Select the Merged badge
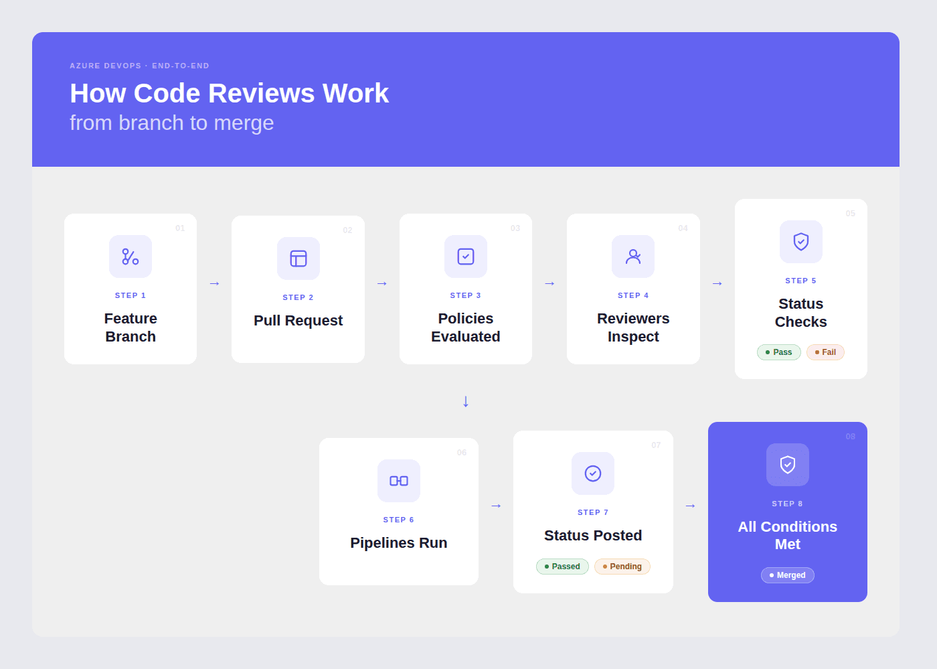The image size is (937, 669). pos(788,575)
